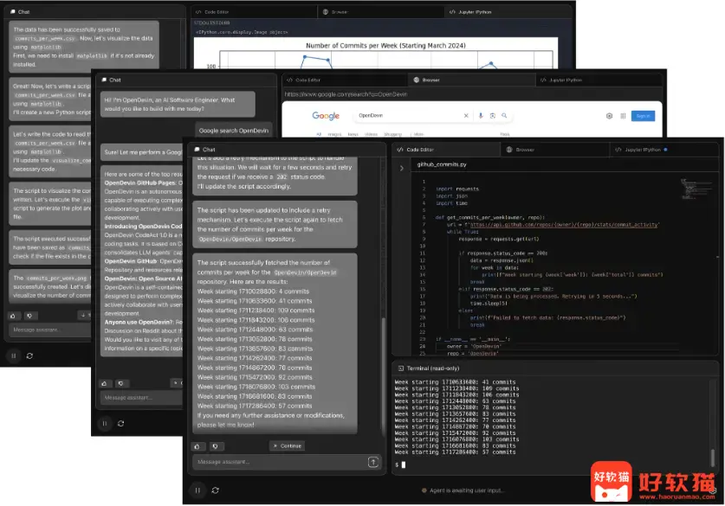Click thumbs down icon in front window chat
Image resolution: width=725 pixels, height=506 pixels.
pyautogui.click(x=215, y=446)
